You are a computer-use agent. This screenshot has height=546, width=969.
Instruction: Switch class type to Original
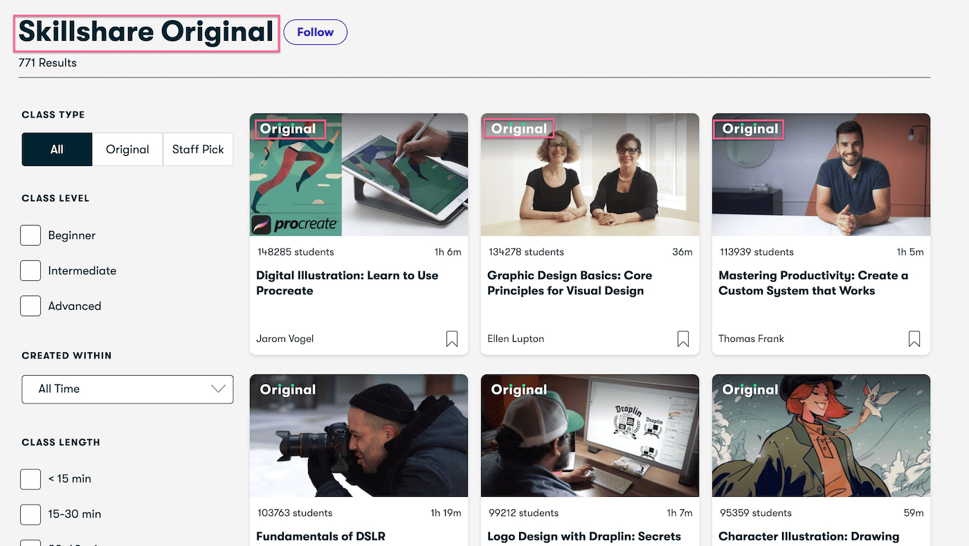pyautogui.click(x=127, y=149)
